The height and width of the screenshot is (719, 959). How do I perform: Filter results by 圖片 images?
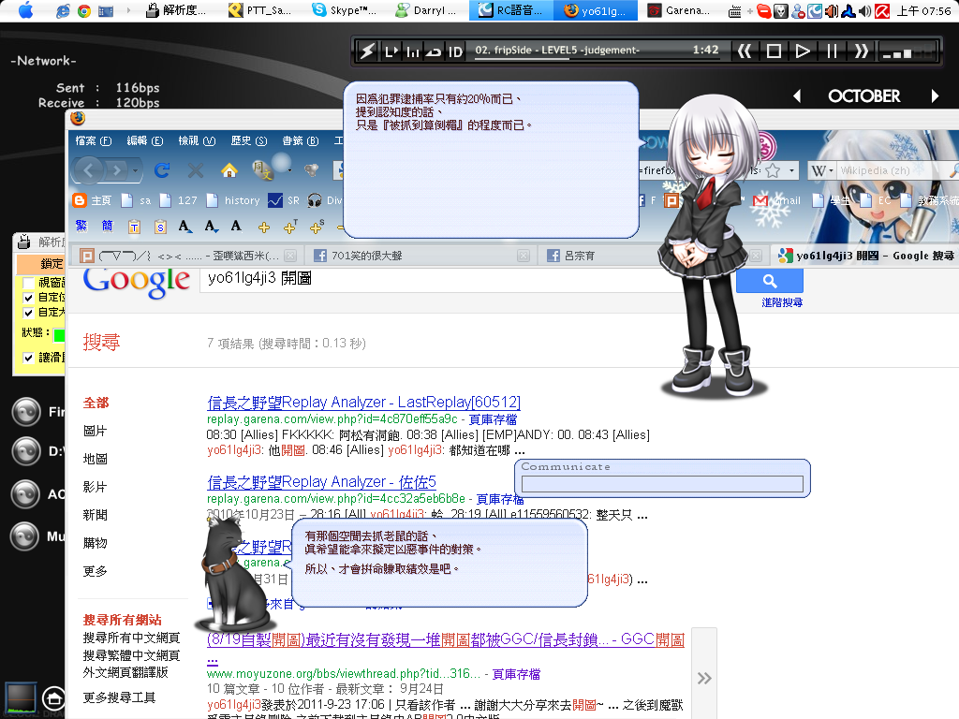point(95,431)
